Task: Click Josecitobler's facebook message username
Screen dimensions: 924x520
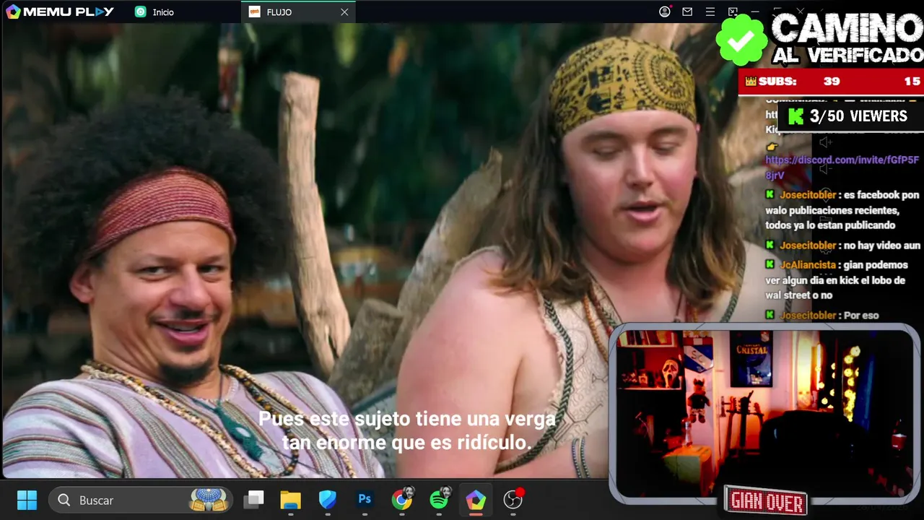Action: tap(808, 195)
